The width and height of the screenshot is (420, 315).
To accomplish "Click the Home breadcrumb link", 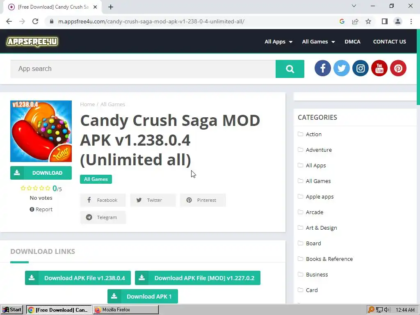I will [x=87, y=105].
